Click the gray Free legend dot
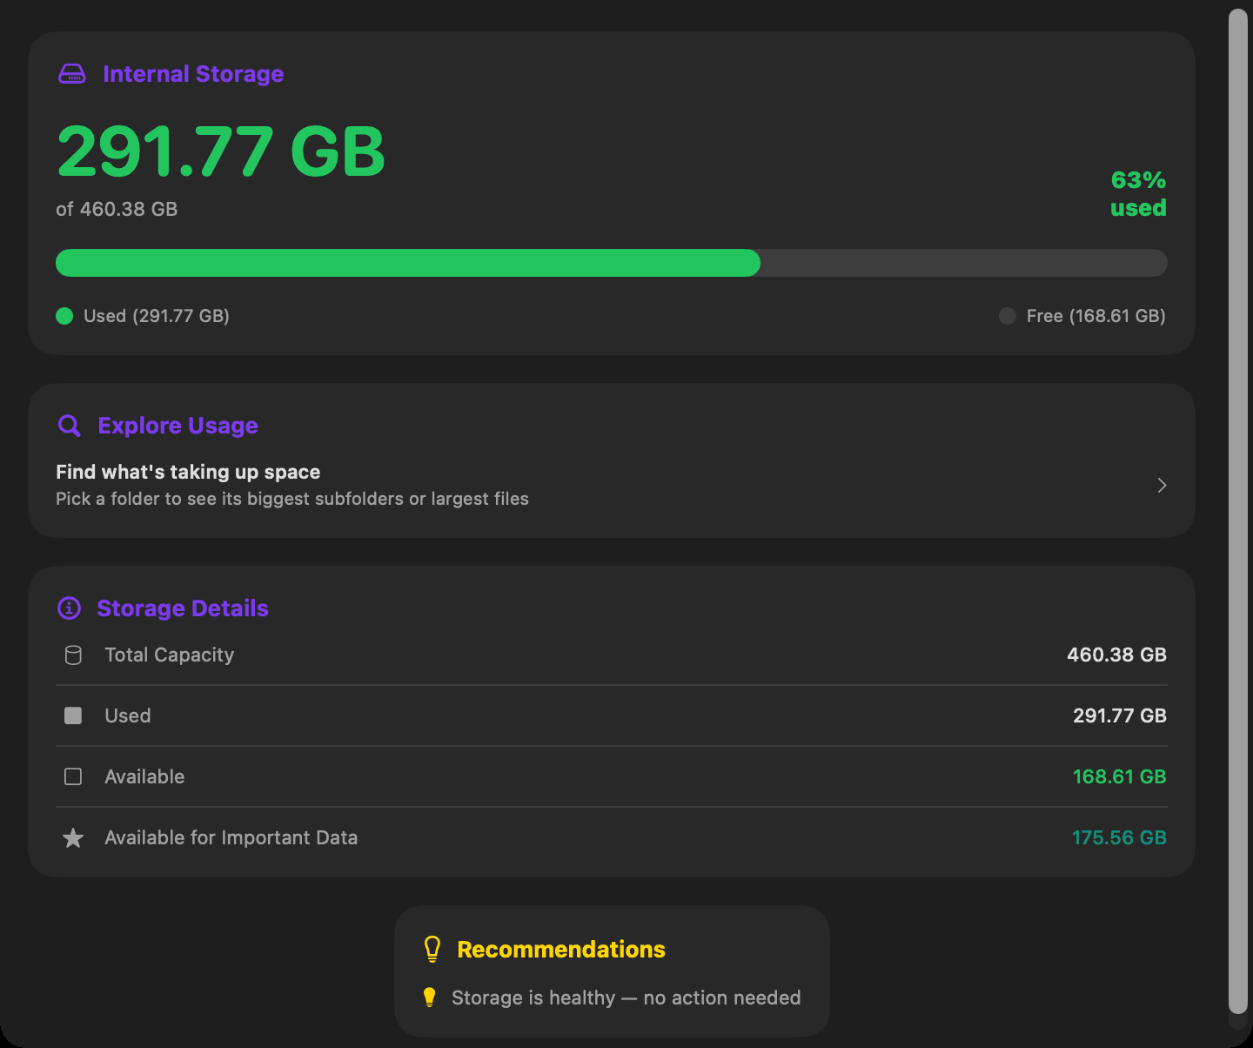Image resolution: width=1253 pixels, height=1048 pixels. click(x=1008, y=316)
